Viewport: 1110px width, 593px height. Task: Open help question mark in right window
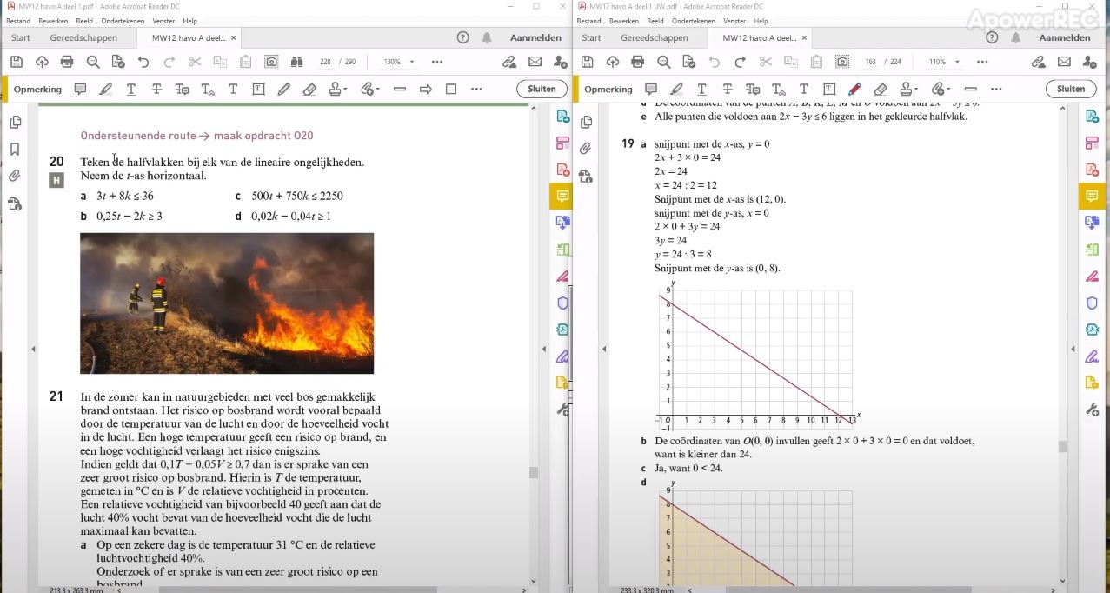pyautogui.click(x=992, y=37)
